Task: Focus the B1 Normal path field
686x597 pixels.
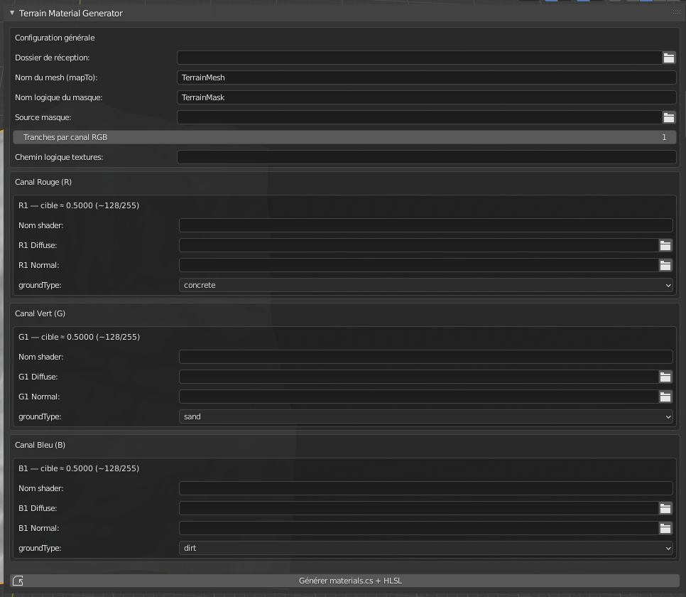Action: (x=419, y=528)
